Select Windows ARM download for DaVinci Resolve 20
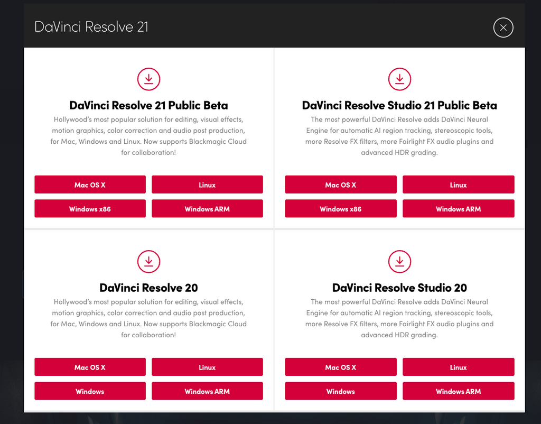 [x=207, y=391]
